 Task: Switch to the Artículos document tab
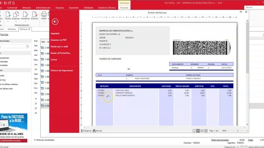(x=12, y=29)
